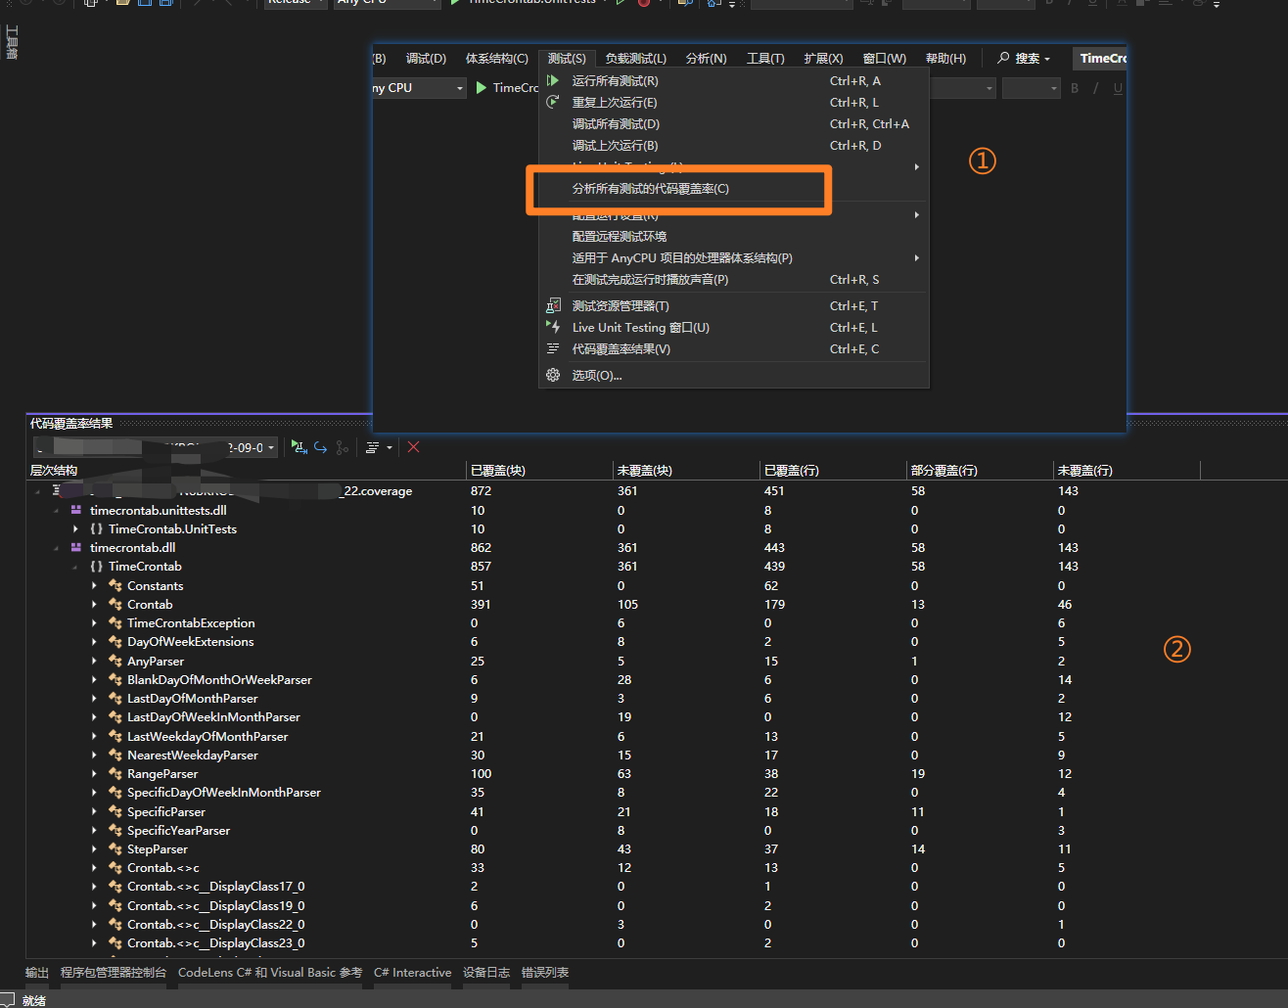Open the Any CPU platform dropdown
The width and height of the screenshot is (1288, 1008).
click(459, 88)
